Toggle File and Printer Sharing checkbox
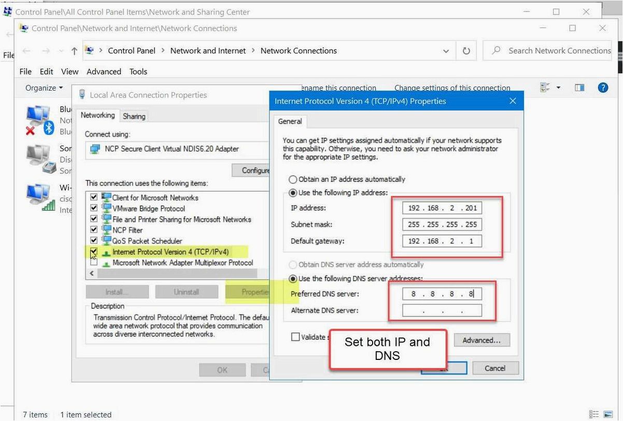This screenshot has height=421, width=623. click(94, 219)
